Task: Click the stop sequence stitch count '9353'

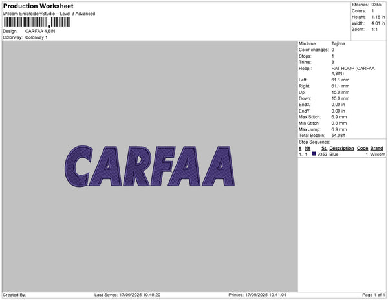Action: point(322,155)
